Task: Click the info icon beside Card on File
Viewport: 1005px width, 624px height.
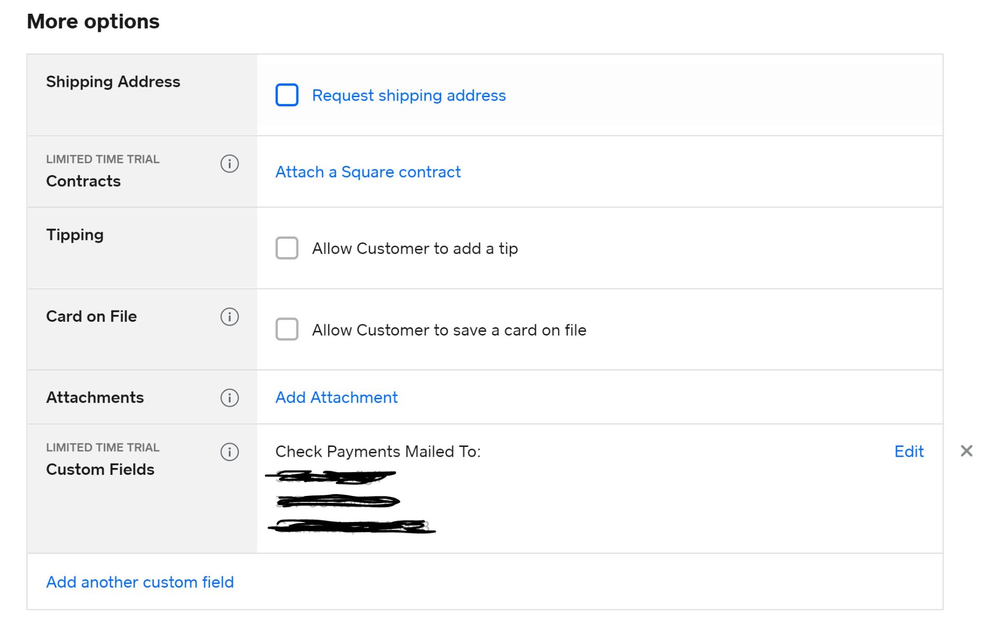Action: 229,317
